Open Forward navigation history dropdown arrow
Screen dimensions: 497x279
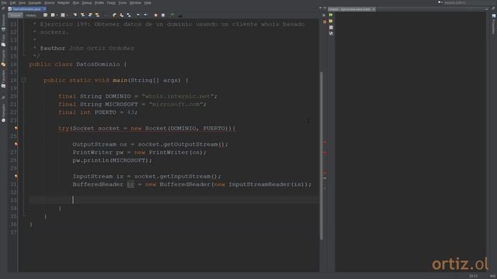coord(67,15)
